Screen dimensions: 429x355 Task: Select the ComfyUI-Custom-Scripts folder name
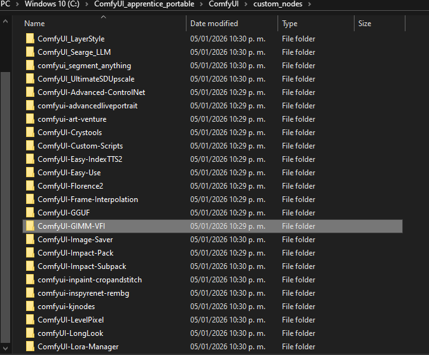[80, 146]
